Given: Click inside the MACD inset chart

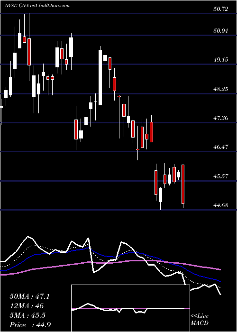Looking at the screenshot, I should click(130, 308).
